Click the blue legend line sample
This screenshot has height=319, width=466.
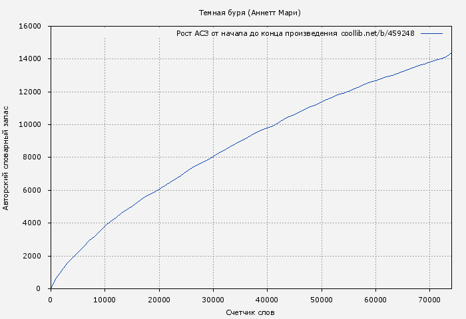click(x=431, y=33)
